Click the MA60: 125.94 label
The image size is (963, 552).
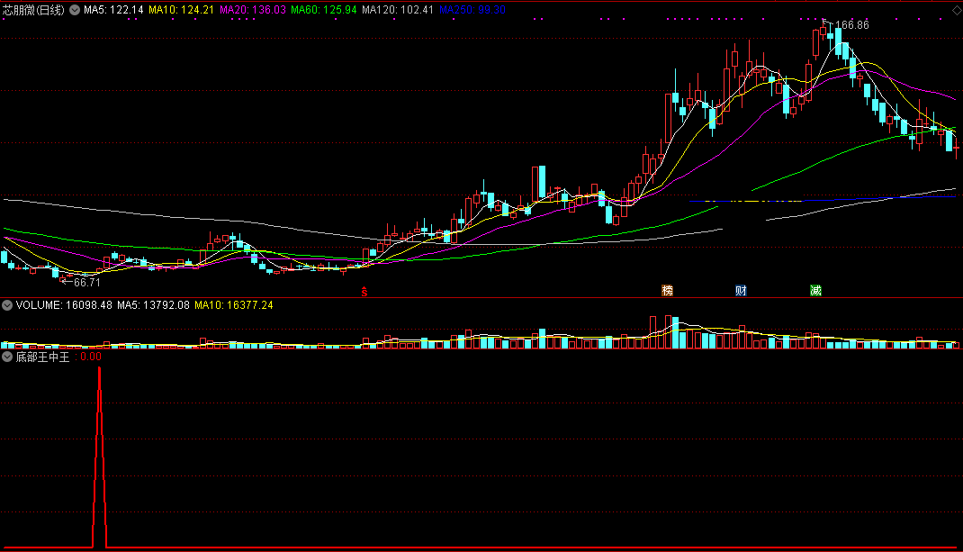pos(324,10)
